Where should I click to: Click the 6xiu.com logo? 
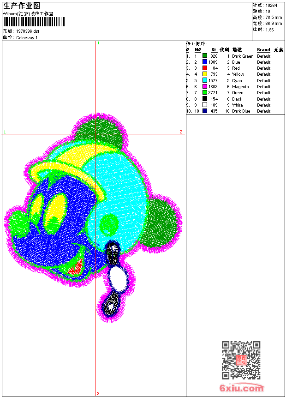pyautogui.click(x=242, y=388)
